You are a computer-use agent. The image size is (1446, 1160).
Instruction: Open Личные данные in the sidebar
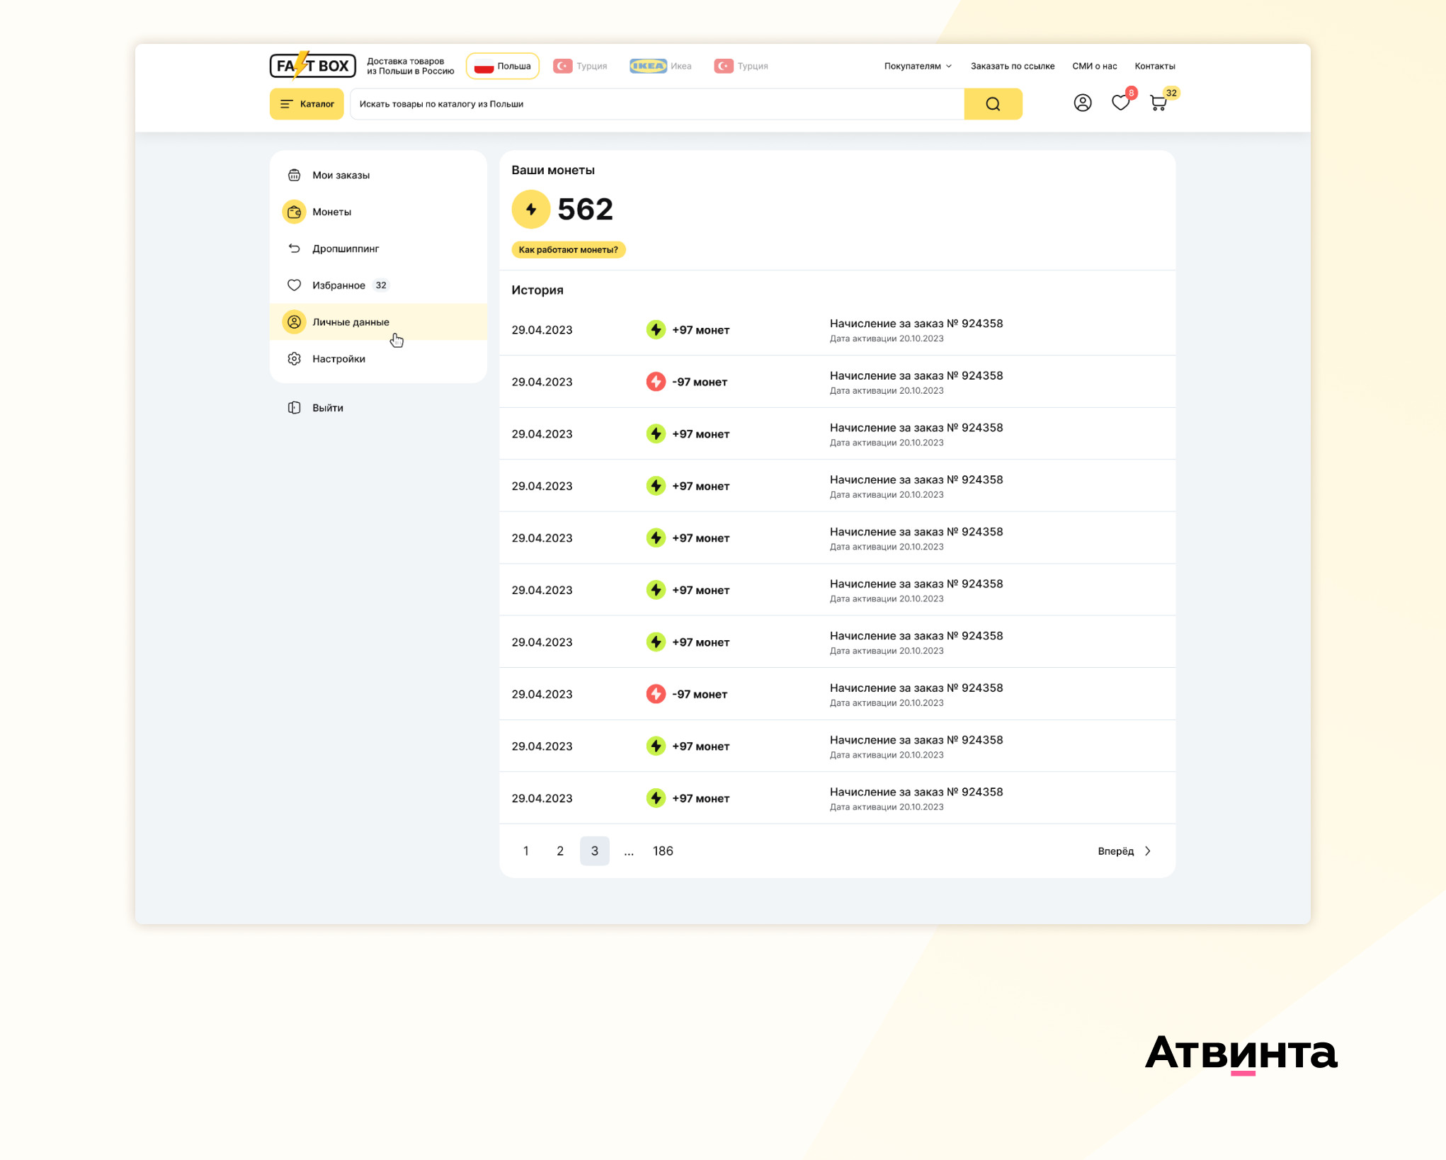coord(351,322)
